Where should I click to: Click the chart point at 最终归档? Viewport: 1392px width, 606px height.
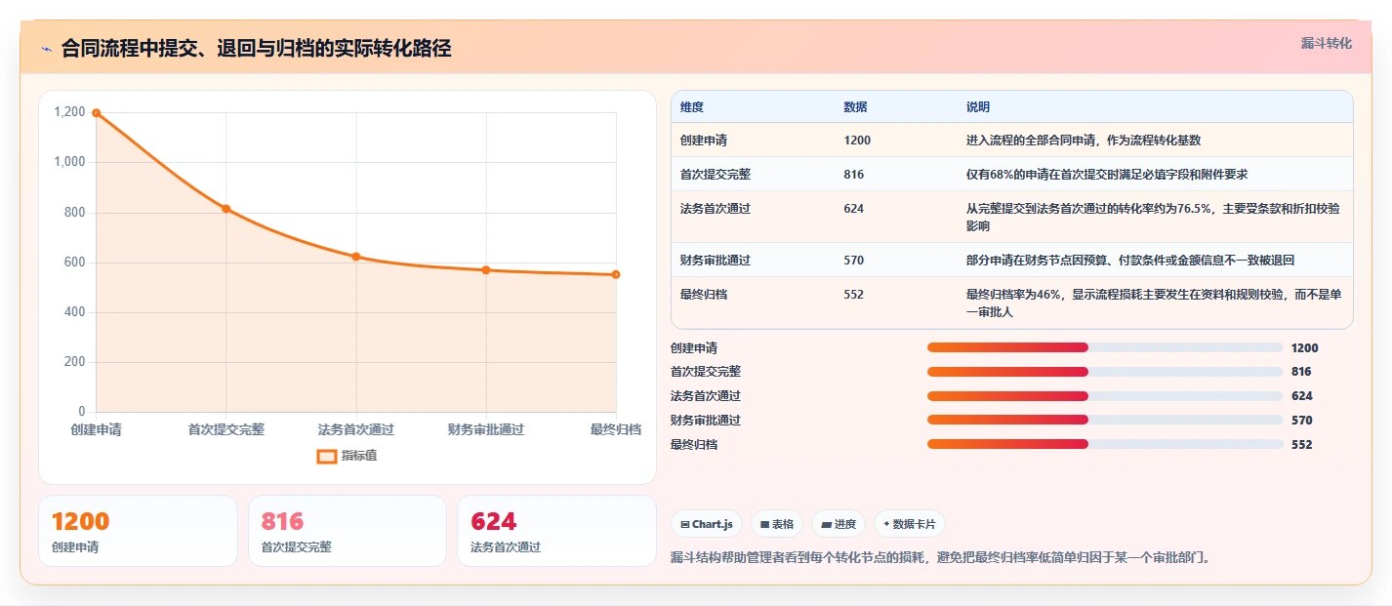click(x=616, y=274)
